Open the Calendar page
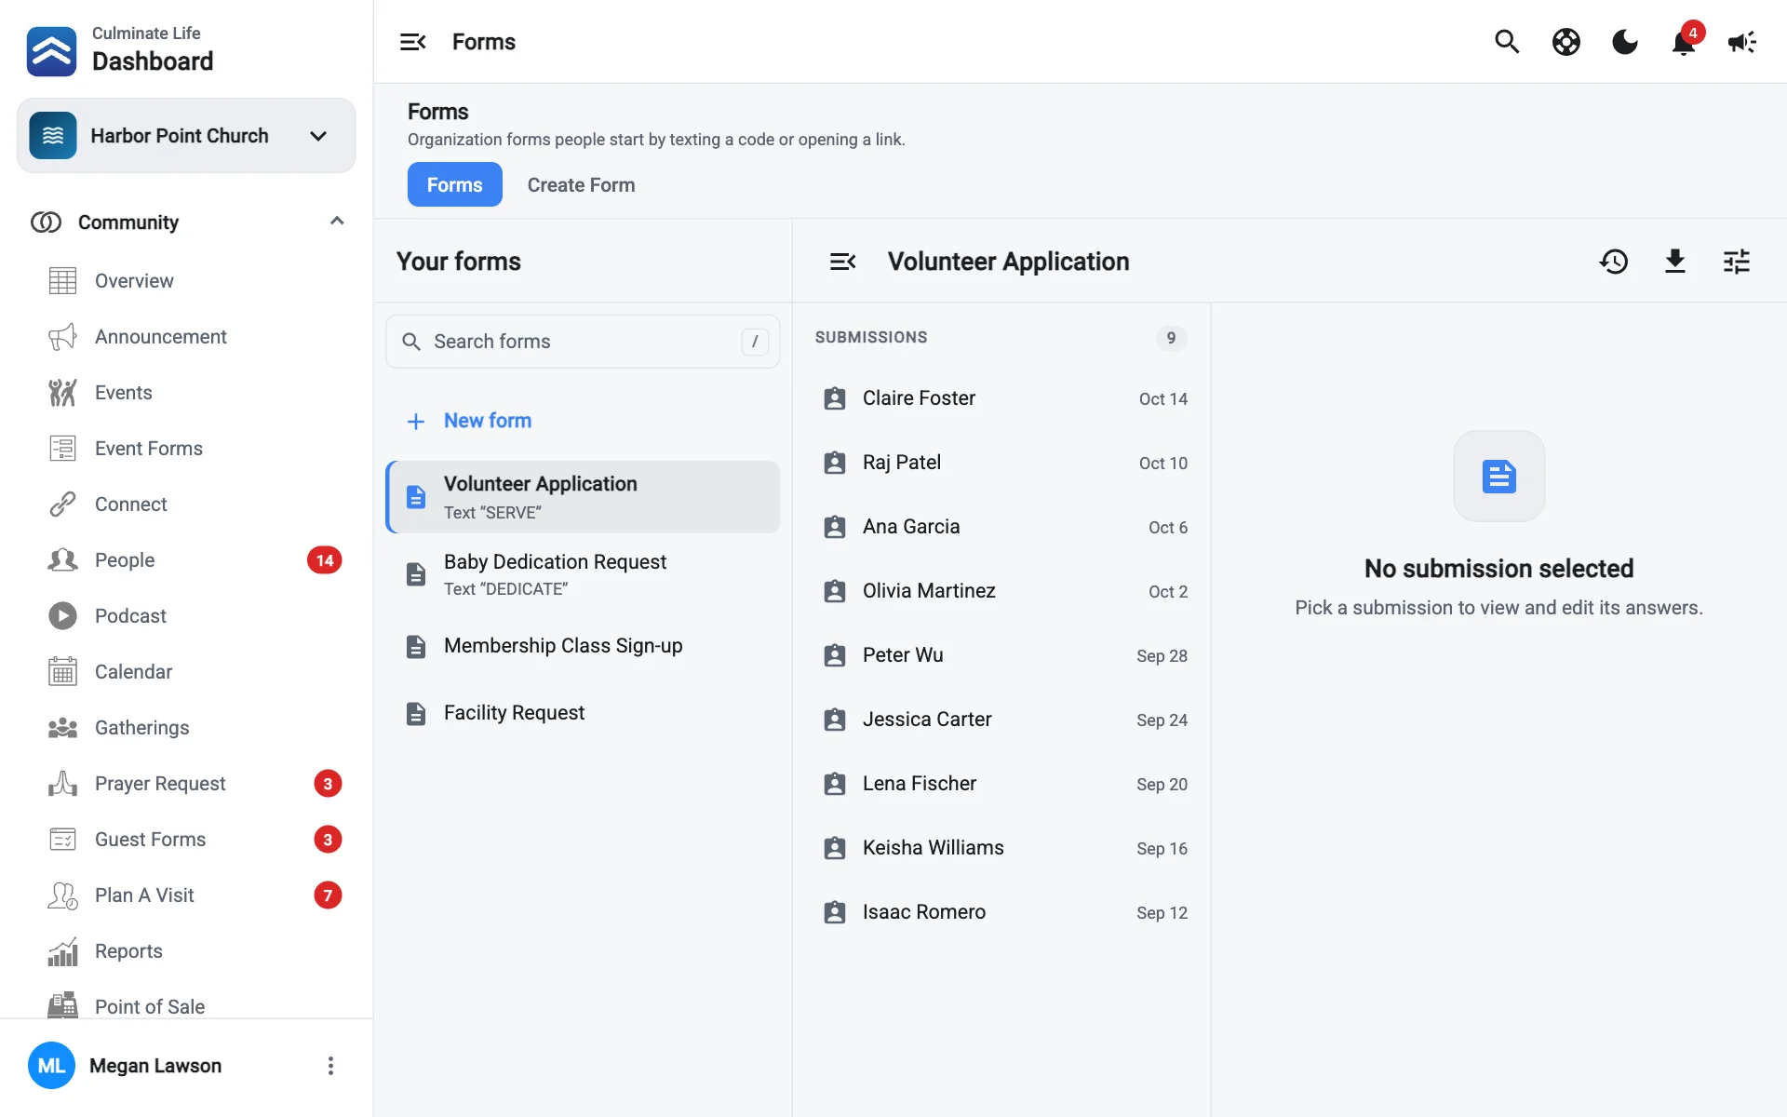This screenshot has height=1117, width=1787. click(186, 672)
